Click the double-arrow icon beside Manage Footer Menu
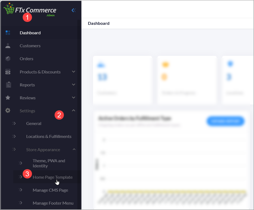The height and width of the screenshot is (210, 254). pyautogui.click(x=20, y=203)
